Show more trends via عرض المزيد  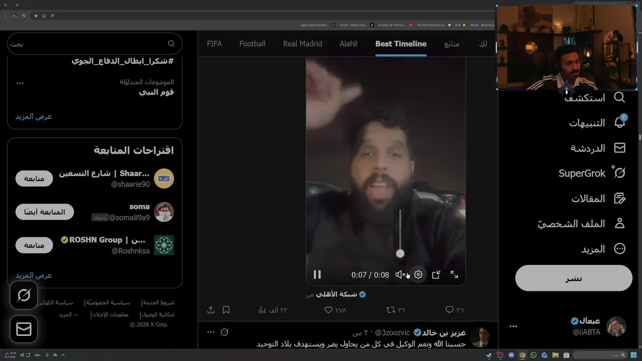coord(34,116)
